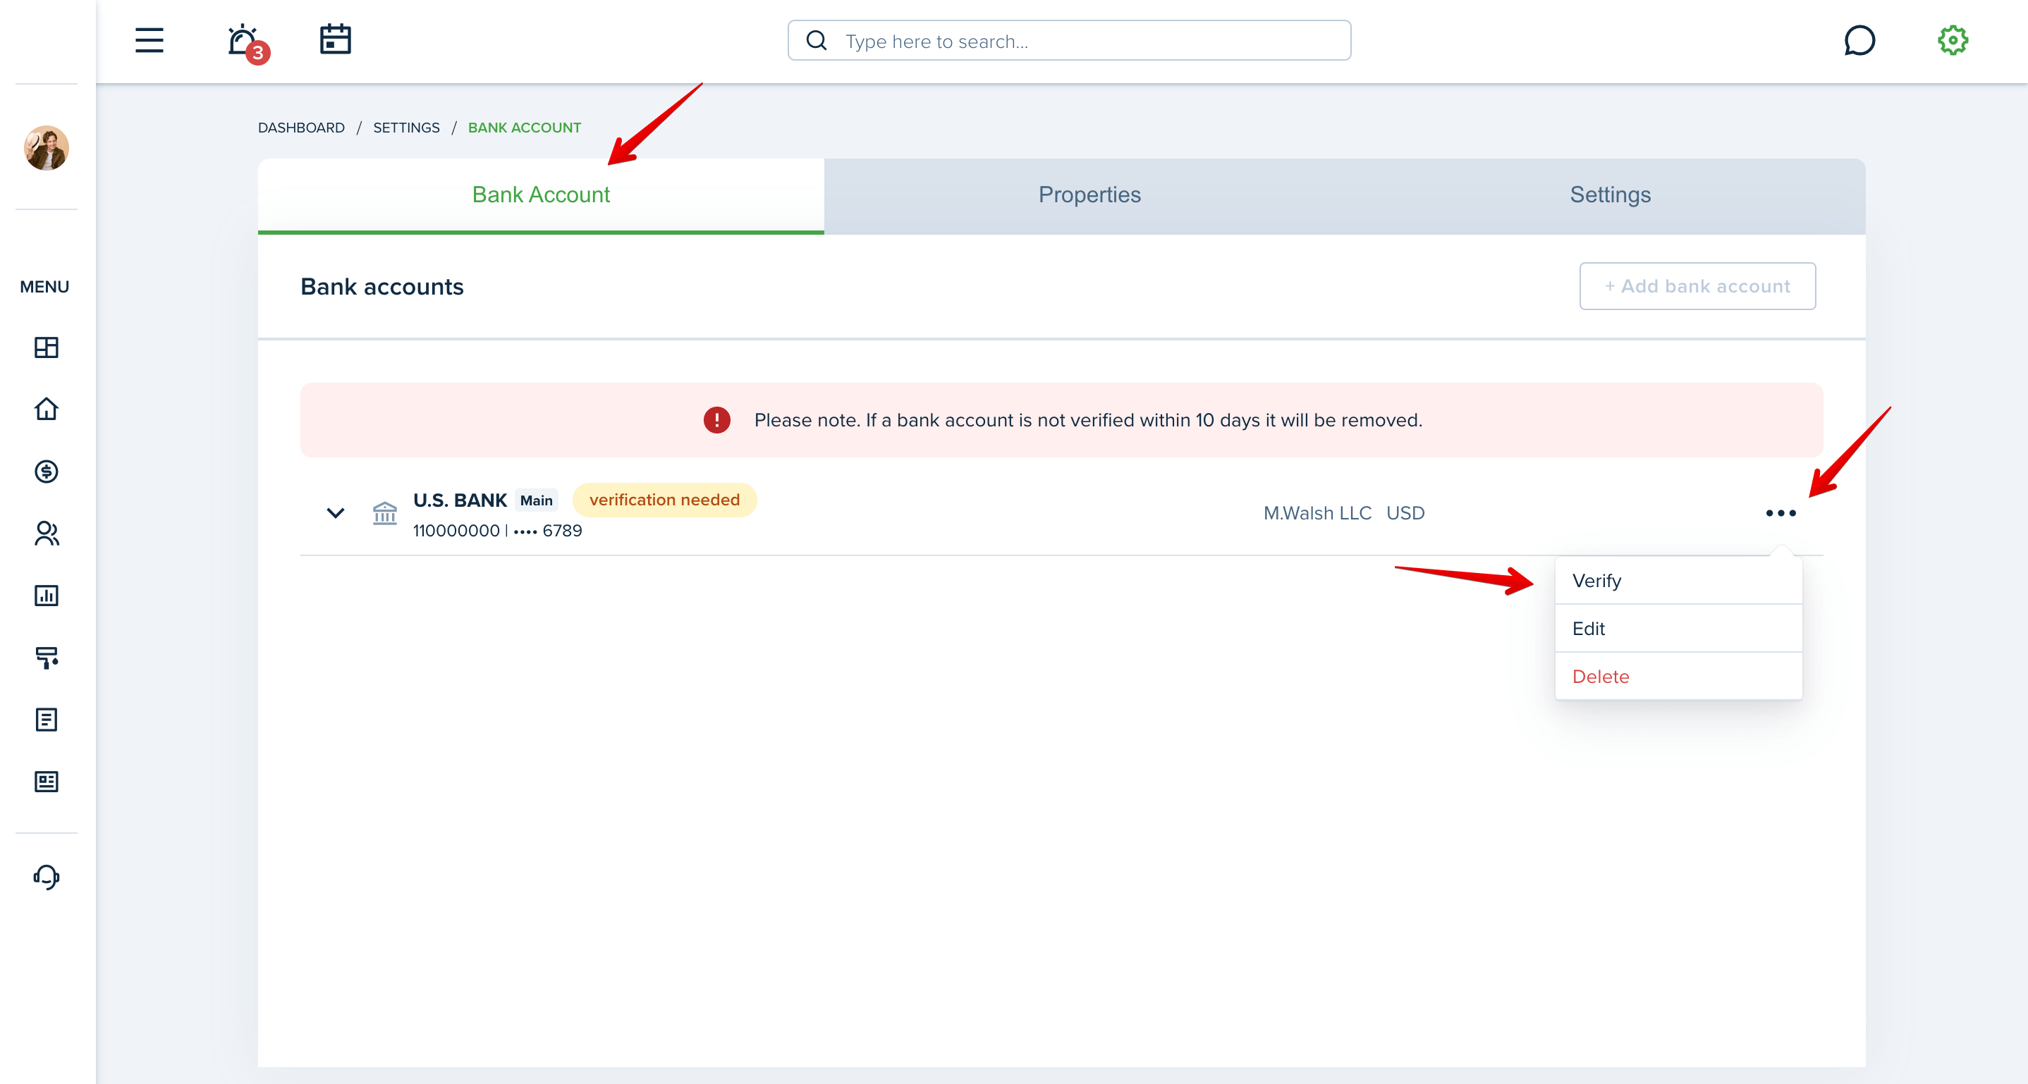Choose Delete from the context menu
The width and height of the screenshot is (2028, 1084).
[1678, 677]
